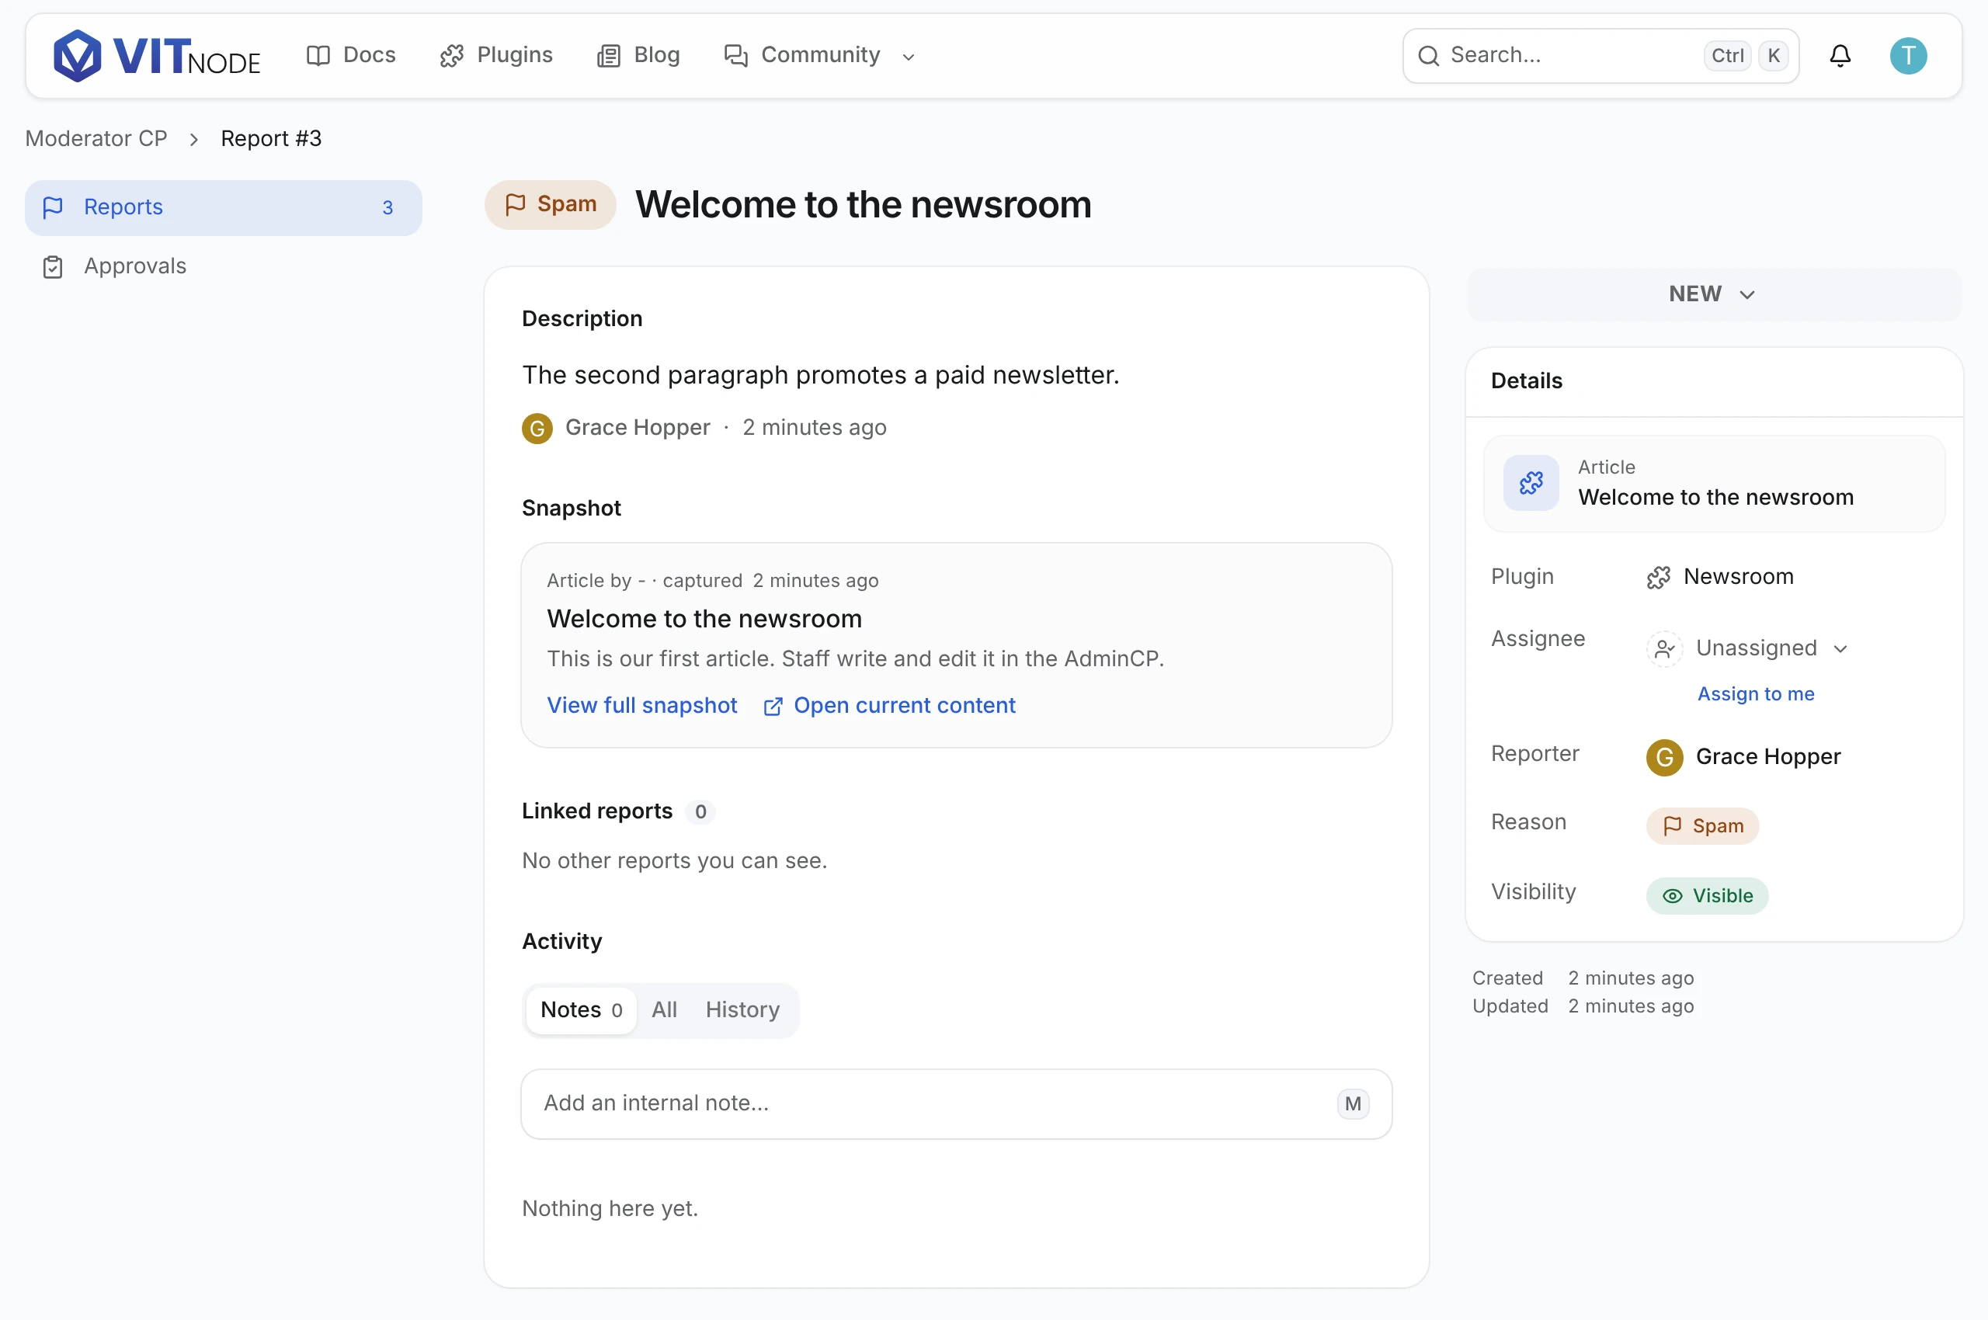Click Assign to me link
1988x1320 pixels.
pyautogui.click(x=1756, y=694)
